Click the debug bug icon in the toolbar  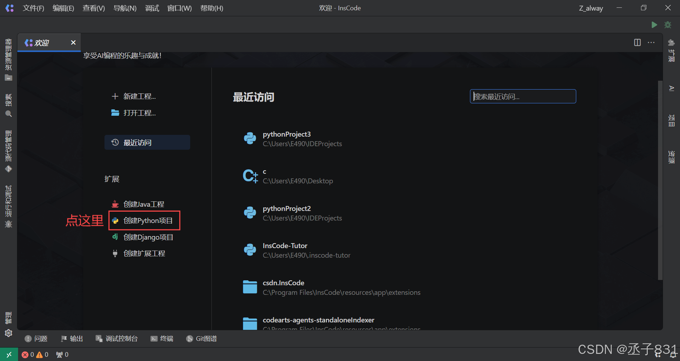668,25
